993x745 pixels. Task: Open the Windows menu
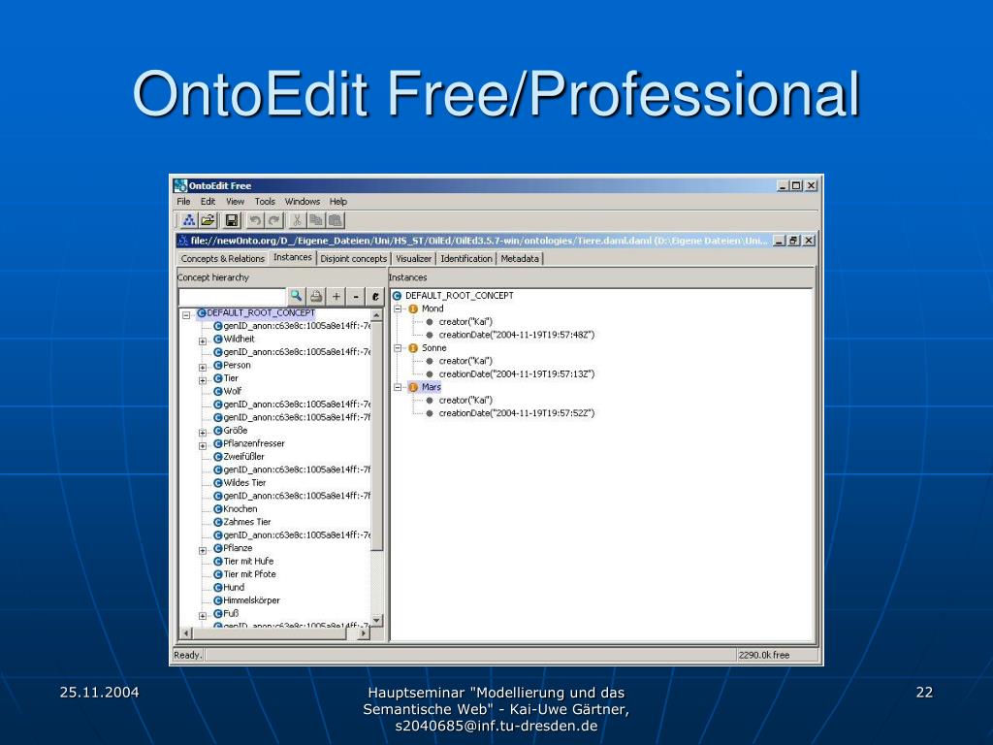coord(303,202)
